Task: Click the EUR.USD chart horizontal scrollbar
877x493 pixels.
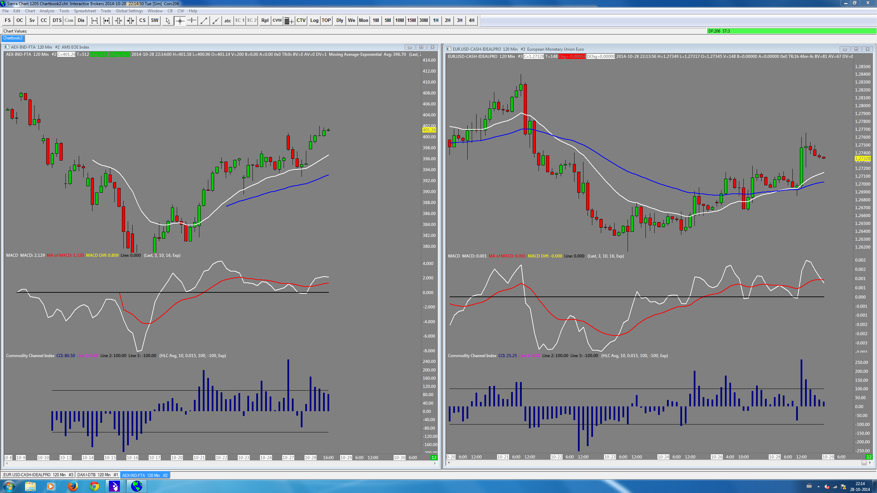Action: (651, 463)
